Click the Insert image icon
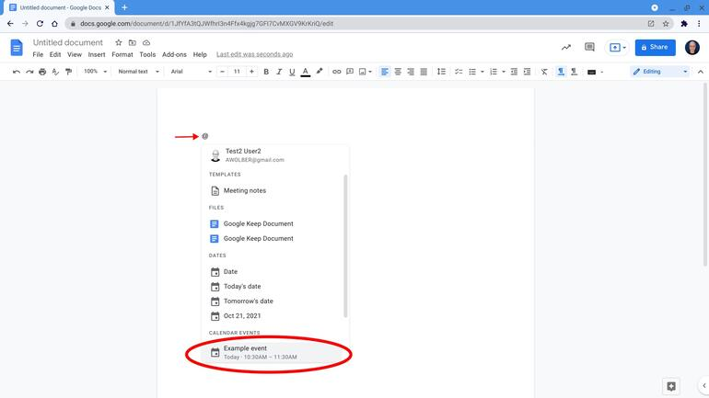The width and height of the screenshot is (709, 398). pos(362,72)
